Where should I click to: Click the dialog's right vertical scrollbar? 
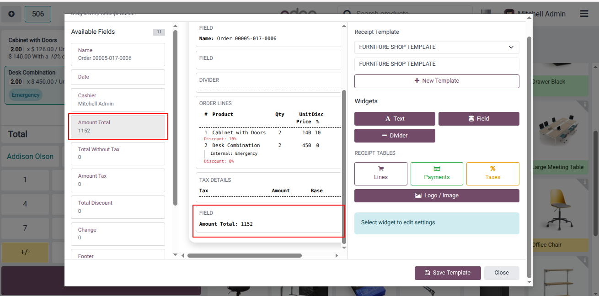pos(529,158)
